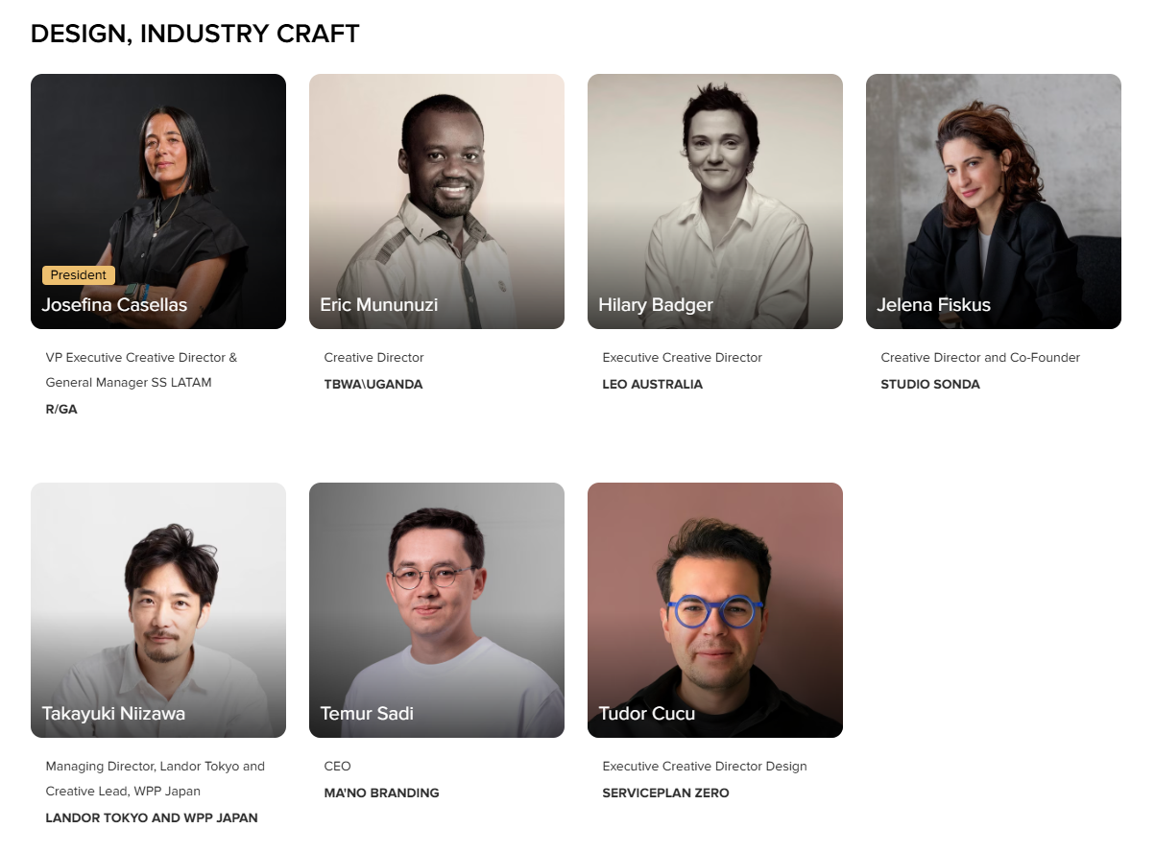Click Jelena Fiskus photo thumbnail
This screenshot has width=1155, height=852.
click(x=994, y=201)
